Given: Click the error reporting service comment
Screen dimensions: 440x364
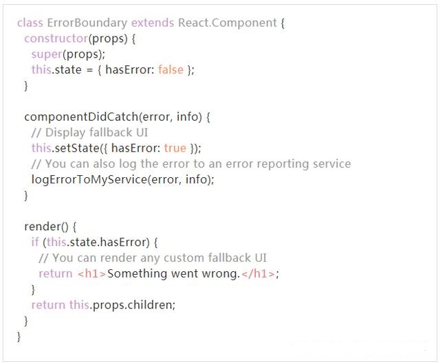Looking at the screenshot, I should pos(191,163).
